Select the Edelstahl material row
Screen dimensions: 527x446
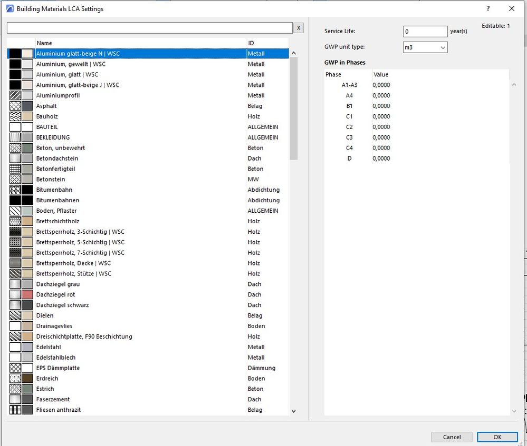(148, 347)
